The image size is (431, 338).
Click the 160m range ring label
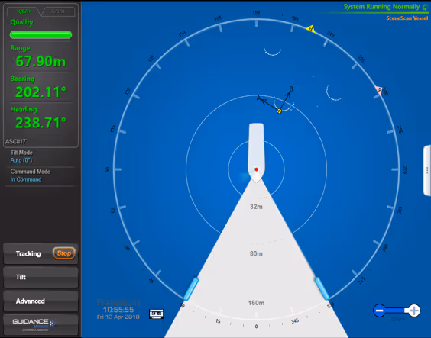pyautogui.click(x=256, y=303)
